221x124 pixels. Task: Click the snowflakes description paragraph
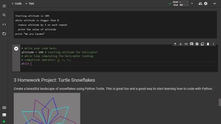tap(113, 89)
